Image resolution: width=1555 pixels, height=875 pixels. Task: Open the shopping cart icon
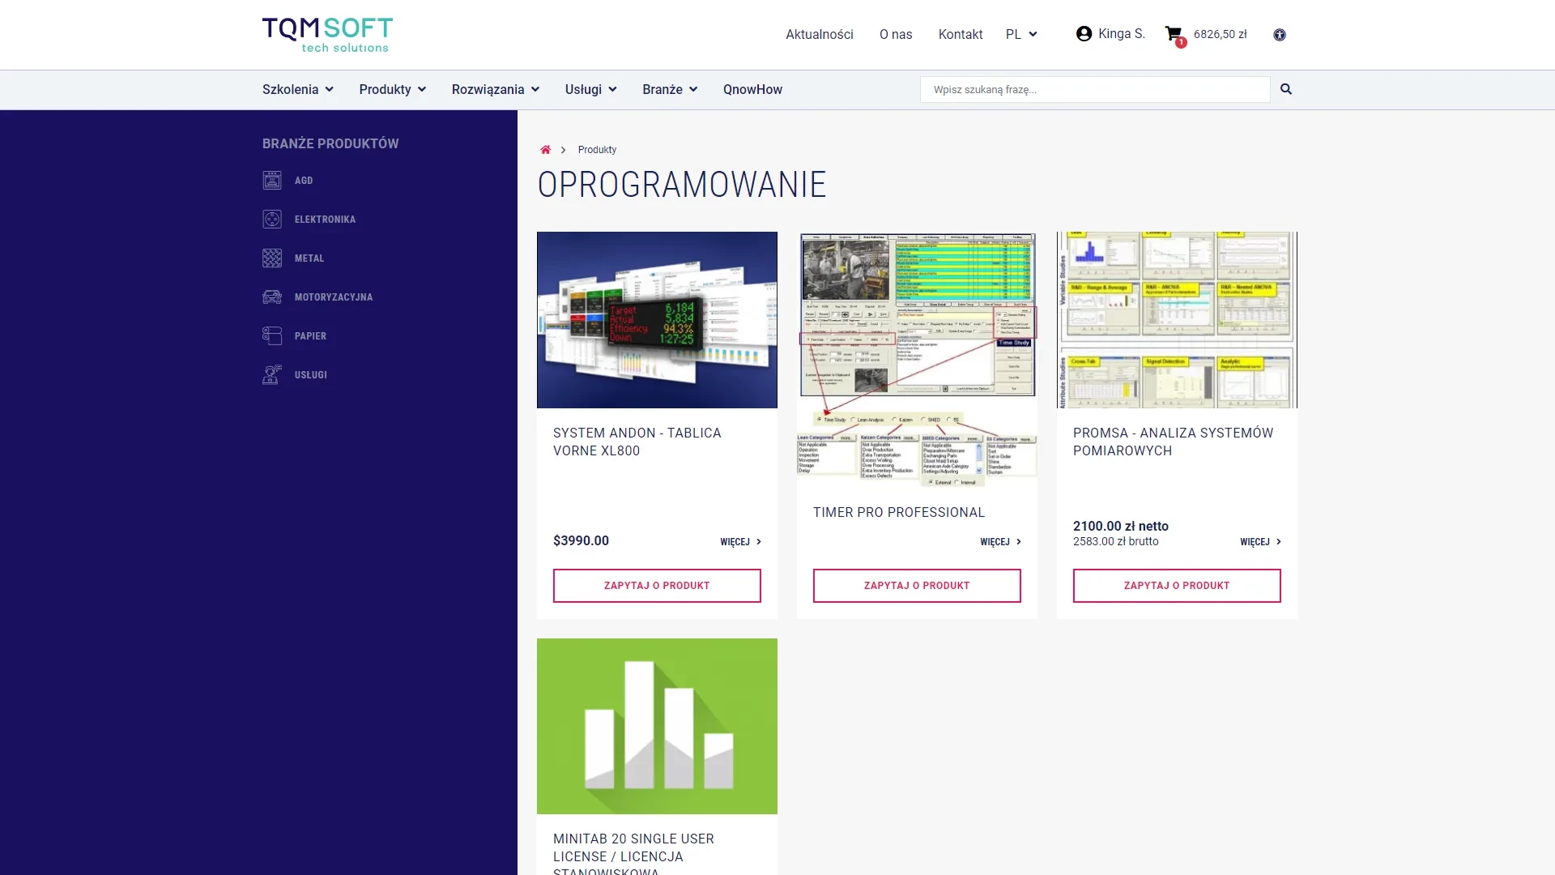point(1174,35)
